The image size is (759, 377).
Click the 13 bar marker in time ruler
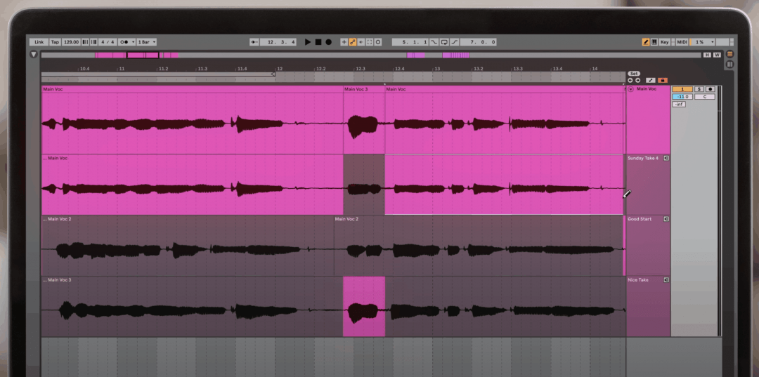click(x=436, y=69)
